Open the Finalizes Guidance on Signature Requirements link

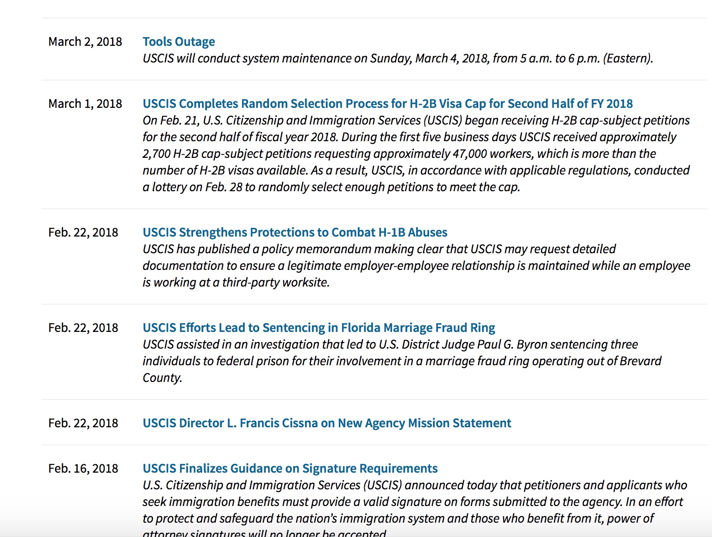pyautogui.click(x=290, y=468)
